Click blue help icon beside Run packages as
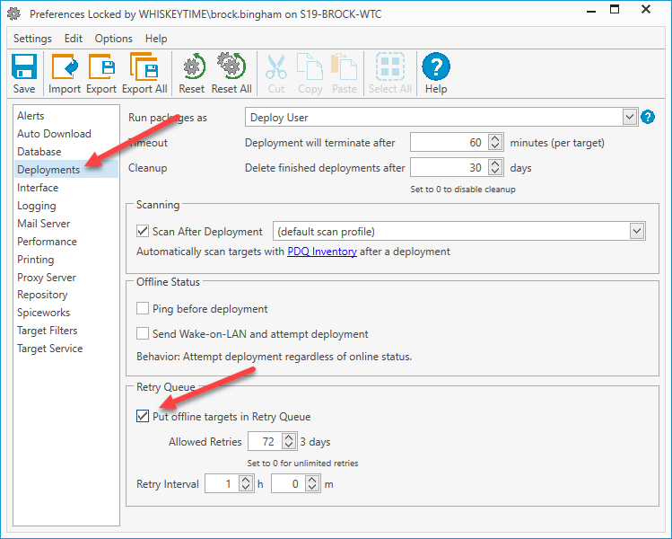The image size is (672, 539). point(648,117)
